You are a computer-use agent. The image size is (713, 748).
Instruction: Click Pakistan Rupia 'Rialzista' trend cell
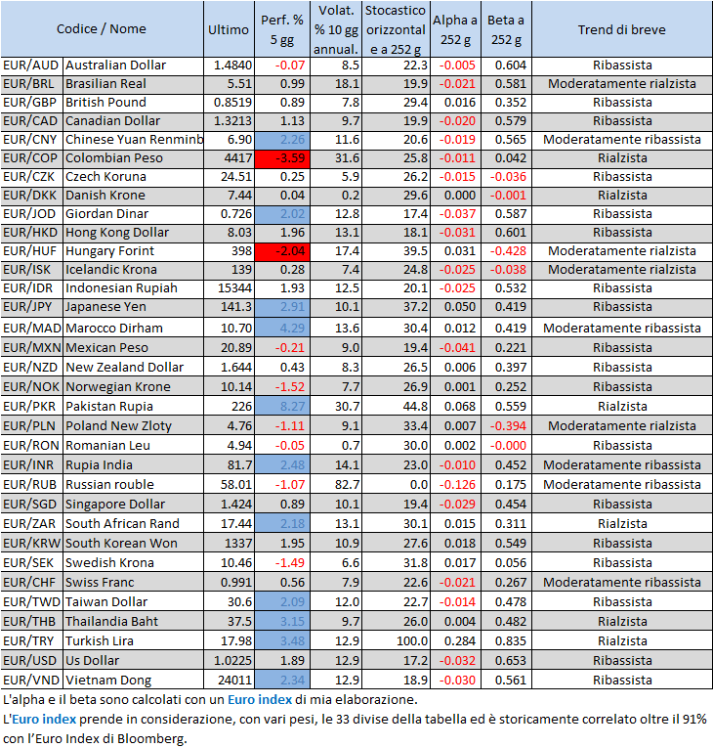coord(622,407)
